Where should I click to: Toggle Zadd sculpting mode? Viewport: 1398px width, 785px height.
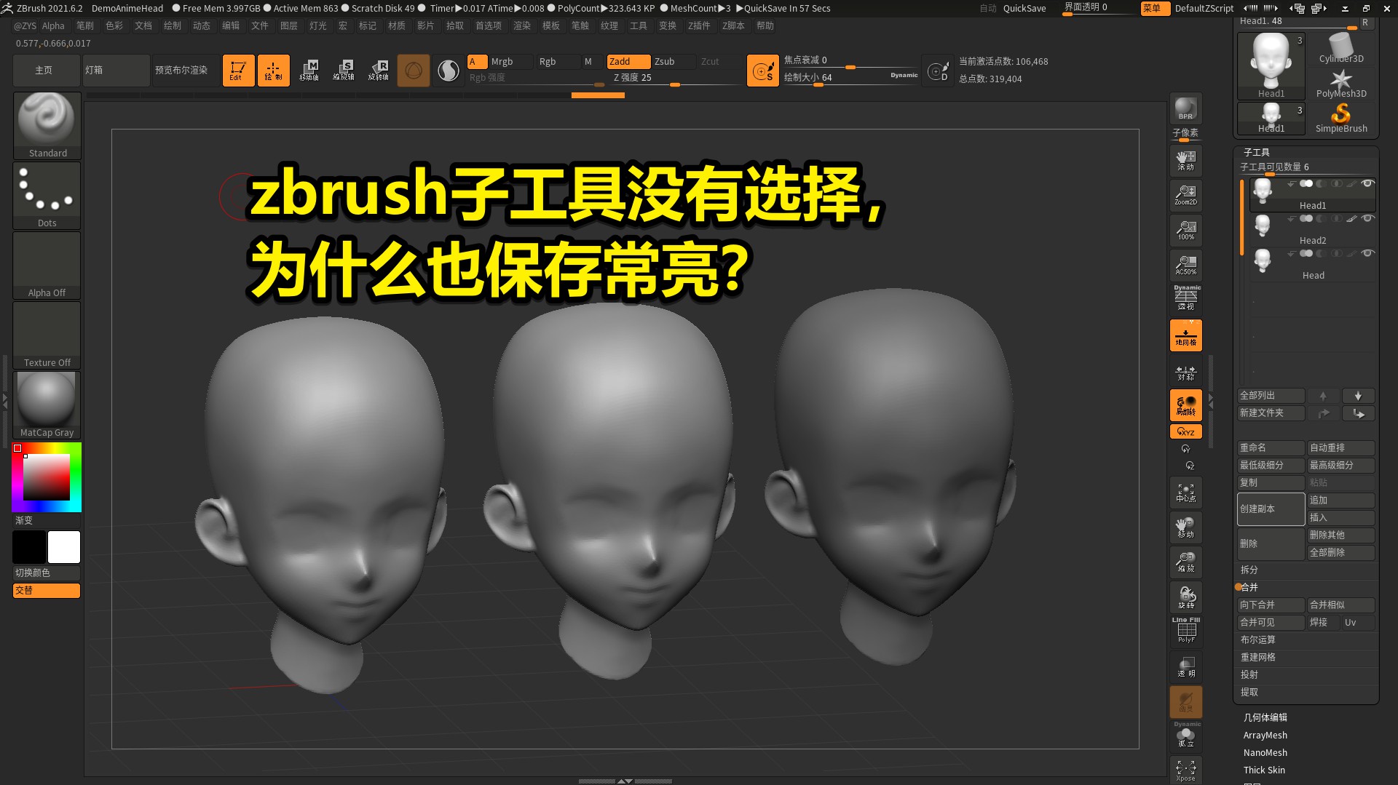click(627, 61)
